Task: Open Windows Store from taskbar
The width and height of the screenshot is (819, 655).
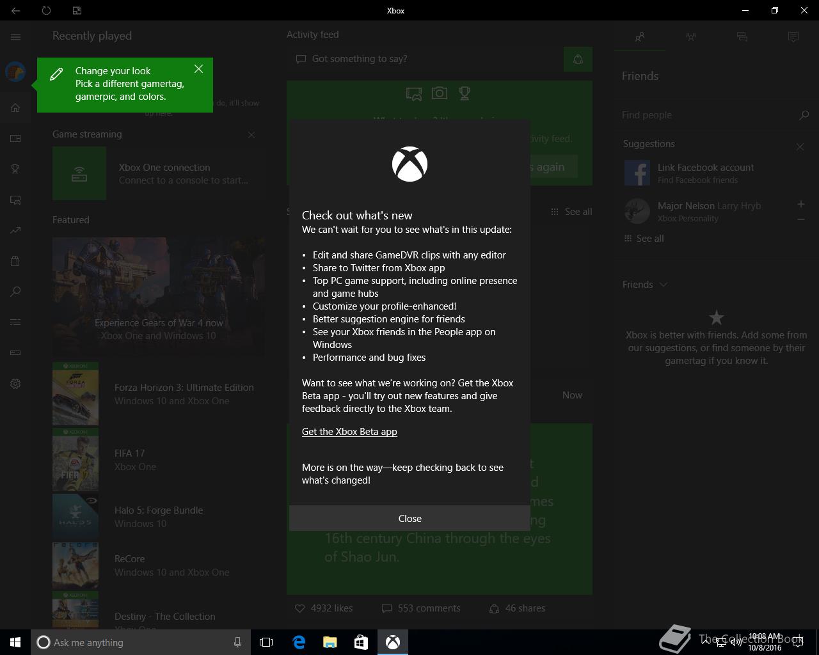Action: tap(361, 642)
